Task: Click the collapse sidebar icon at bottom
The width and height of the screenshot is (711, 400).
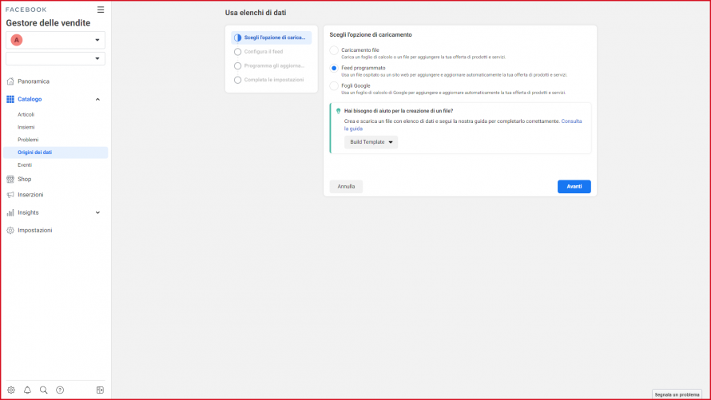Action: point(100,390)
